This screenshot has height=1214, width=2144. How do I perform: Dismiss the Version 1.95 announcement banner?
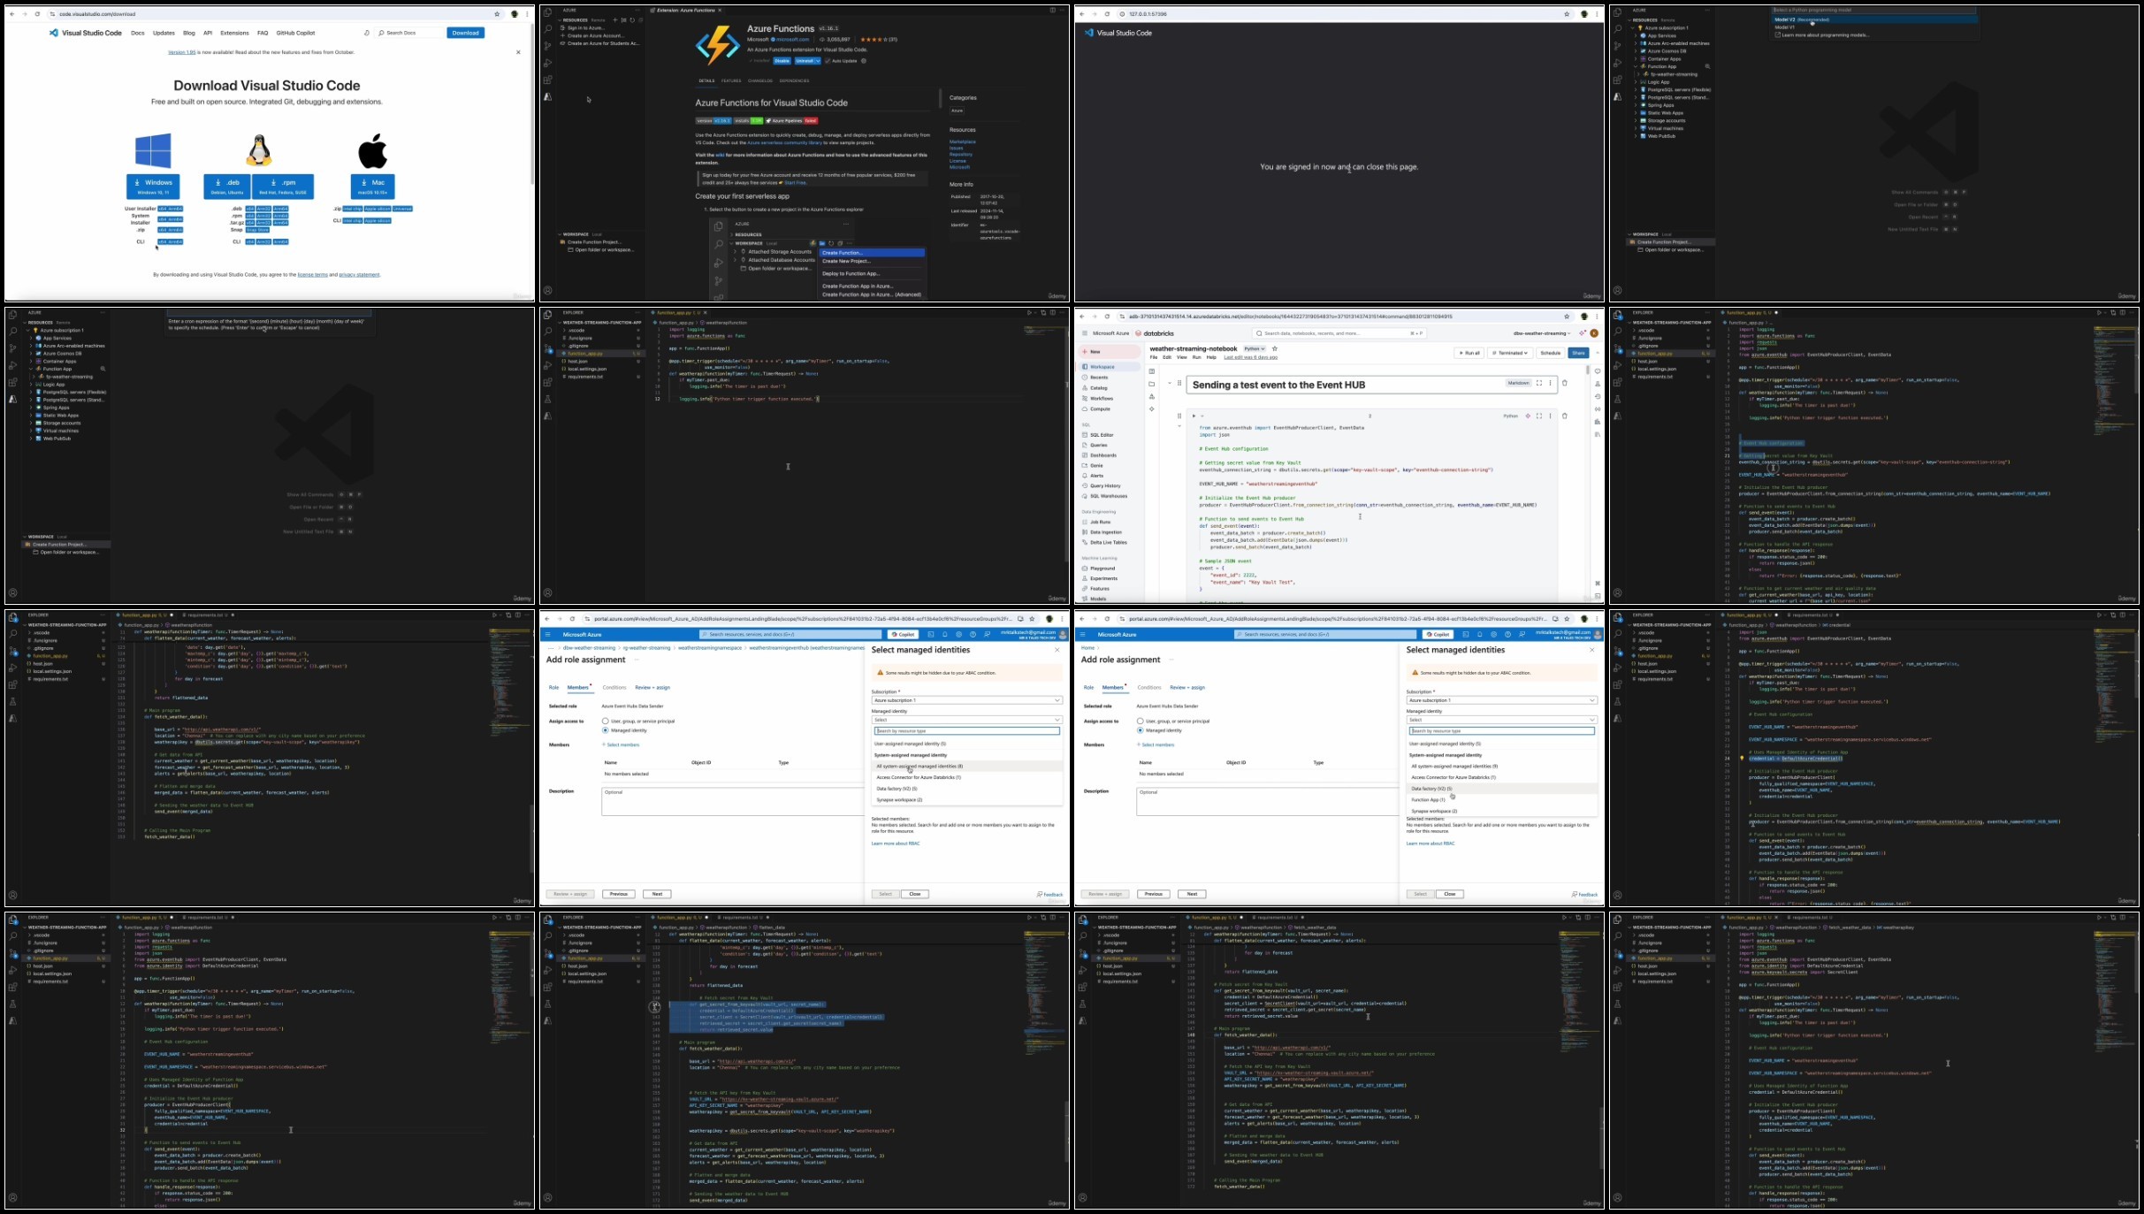pyautogui.click(x=518, y=52)
